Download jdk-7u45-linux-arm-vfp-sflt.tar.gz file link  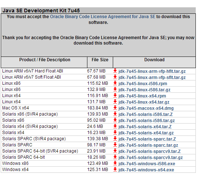click(152, 78)
